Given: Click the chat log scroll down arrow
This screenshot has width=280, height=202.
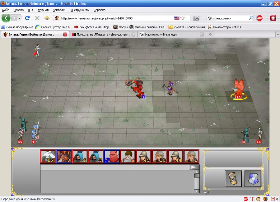Looking at the screenshot, I should pyautogui.click(x=197, y=191).
